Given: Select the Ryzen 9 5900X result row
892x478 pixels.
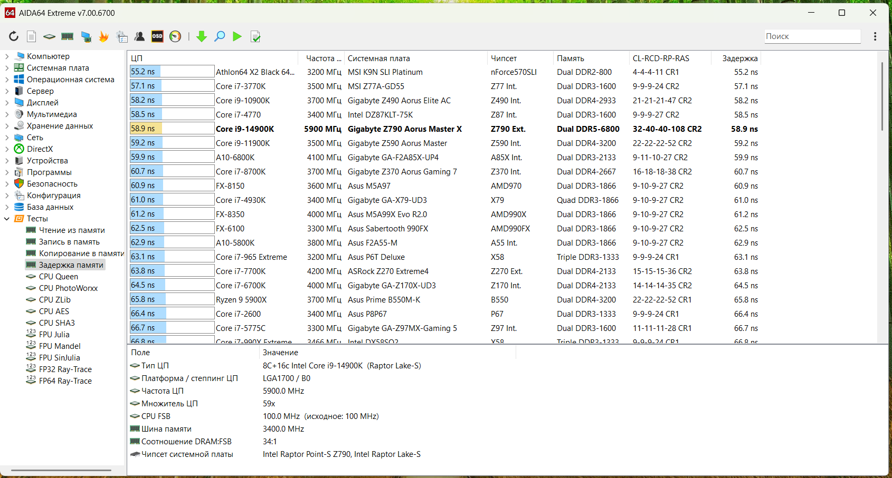Looking at the screenshot, I should [x=444, y=300].
